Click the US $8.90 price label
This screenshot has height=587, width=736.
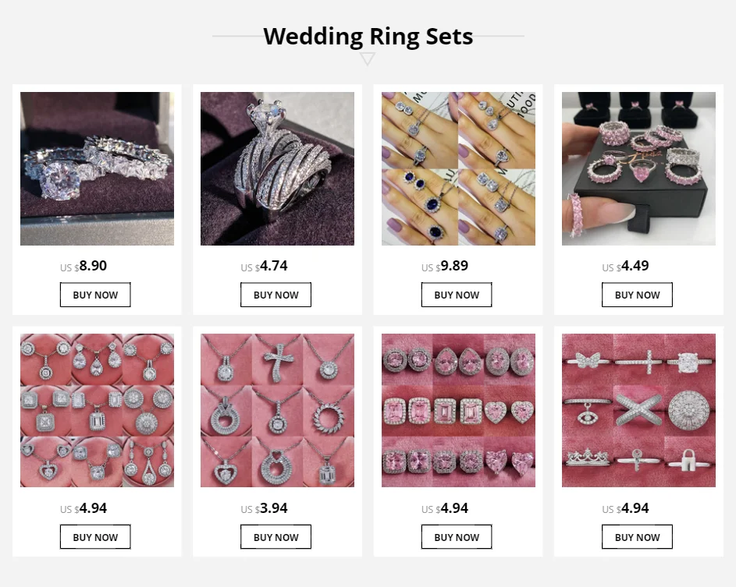[84, 267]
